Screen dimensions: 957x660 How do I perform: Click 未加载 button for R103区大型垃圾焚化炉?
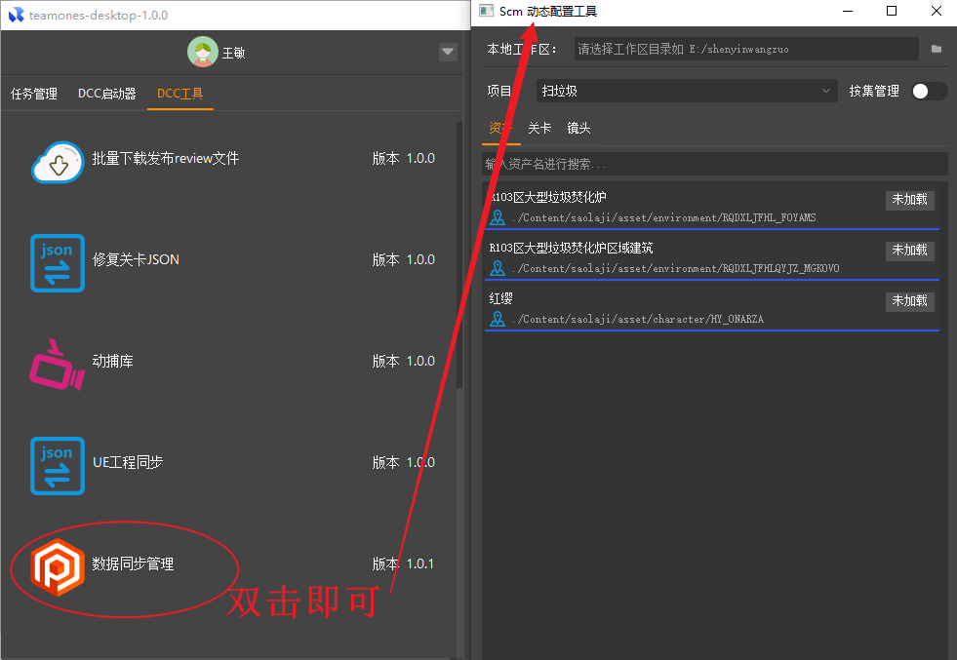(x=909, y=200)
